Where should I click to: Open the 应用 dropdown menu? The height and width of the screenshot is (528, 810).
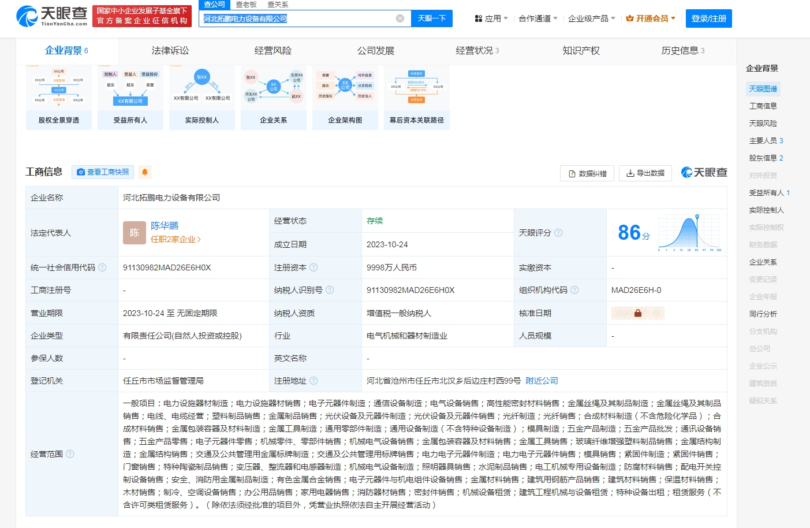tap(491, 18)
